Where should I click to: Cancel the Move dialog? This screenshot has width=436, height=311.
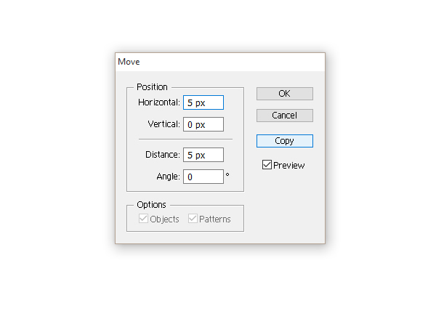284,116
